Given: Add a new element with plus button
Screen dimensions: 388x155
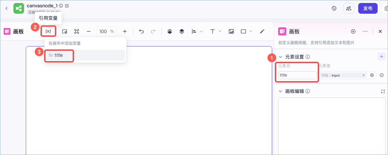Looking at the screenshot, I should point(381,56).
